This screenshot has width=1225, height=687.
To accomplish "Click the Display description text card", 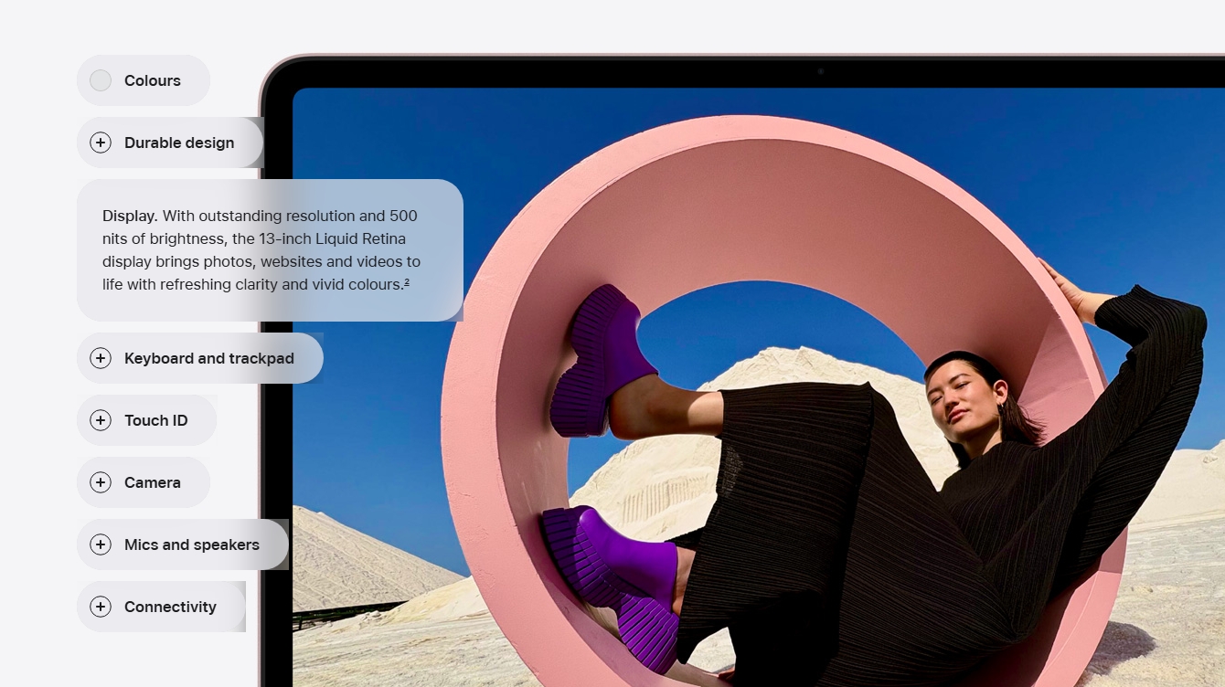I will 270,250.
